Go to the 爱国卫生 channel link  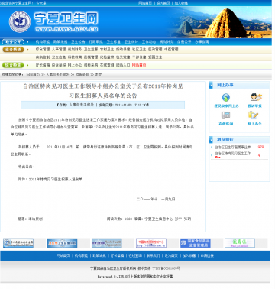pyautogui.click(x=155, y=57)
